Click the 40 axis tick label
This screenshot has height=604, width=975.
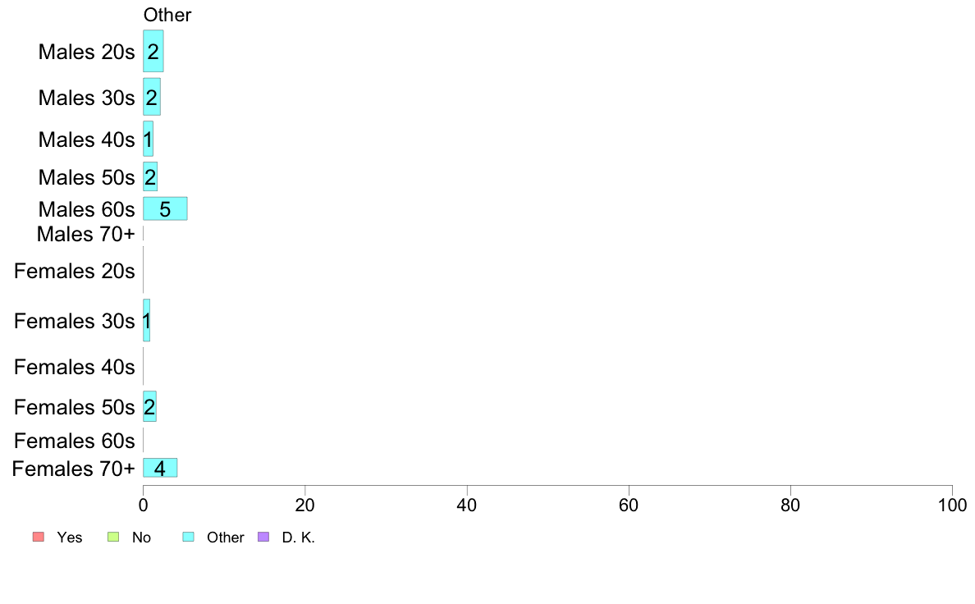coord(467,505)
